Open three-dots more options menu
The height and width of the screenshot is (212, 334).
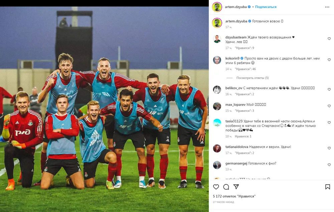click(327, 7)
